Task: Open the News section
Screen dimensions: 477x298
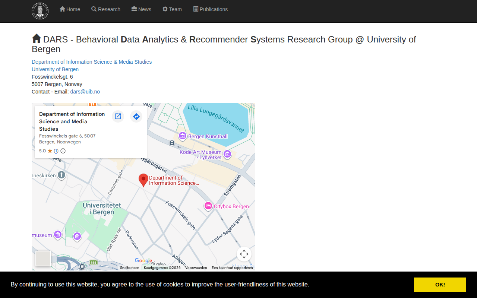Action: [x=141, y=9]
